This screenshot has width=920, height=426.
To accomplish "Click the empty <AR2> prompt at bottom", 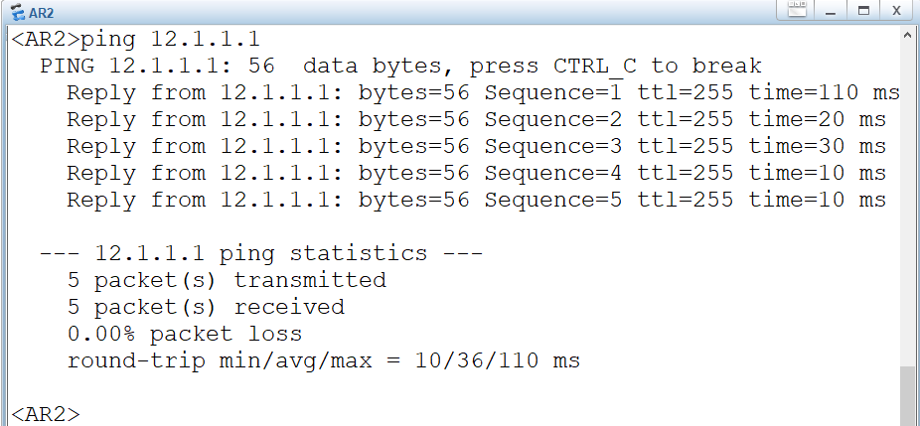I will coord(45,413).
